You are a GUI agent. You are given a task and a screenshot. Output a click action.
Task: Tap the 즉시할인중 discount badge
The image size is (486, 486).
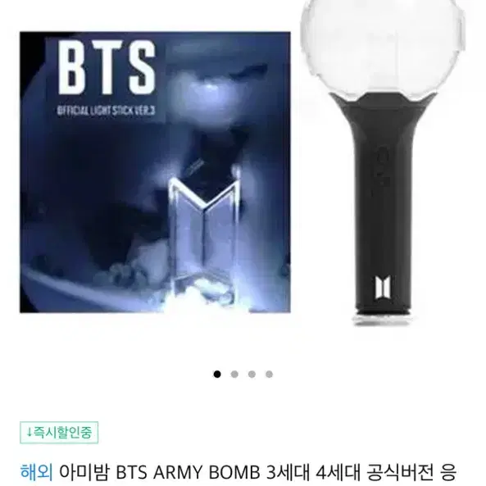pyautogui.click(x=59, y=433)
